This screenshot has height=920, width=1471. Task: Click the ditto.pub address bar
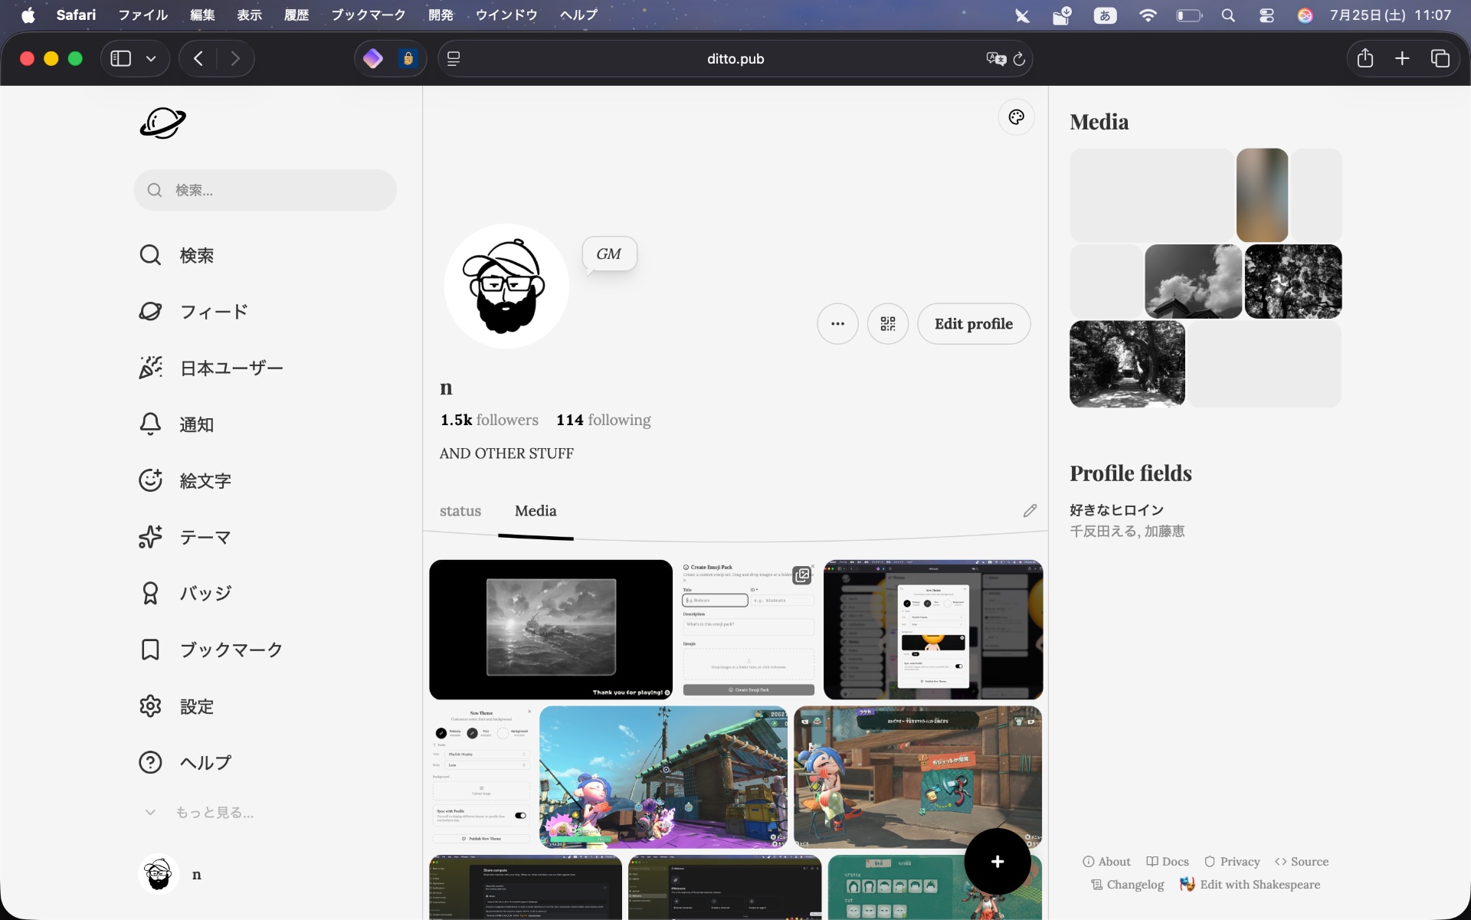[x=735, y=59]
